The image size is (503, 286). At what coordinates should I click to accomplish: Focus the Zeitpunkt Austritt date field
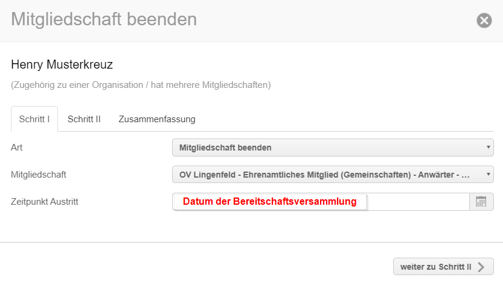tap(417, 202)
